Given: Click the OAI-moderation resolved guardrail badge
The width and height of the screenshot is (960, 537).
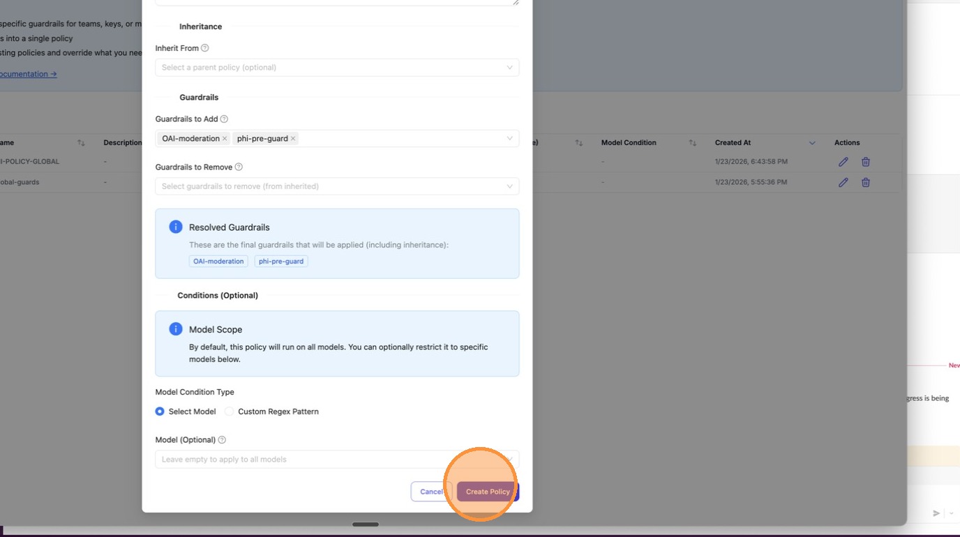Looking at the screenshot, I should click(218, 262).
